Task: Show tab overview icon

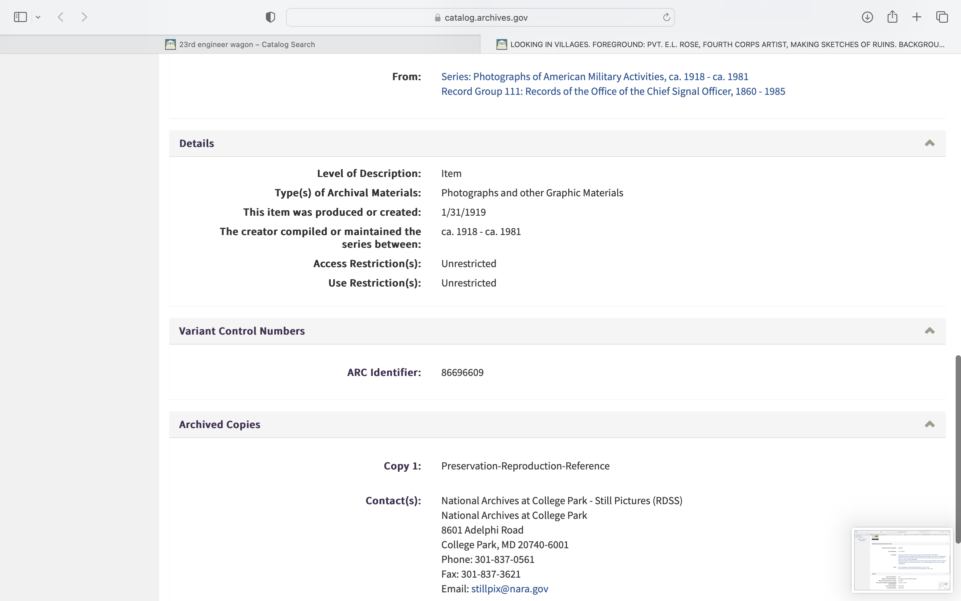Action: pyautogui.click(x=942, y=17)
